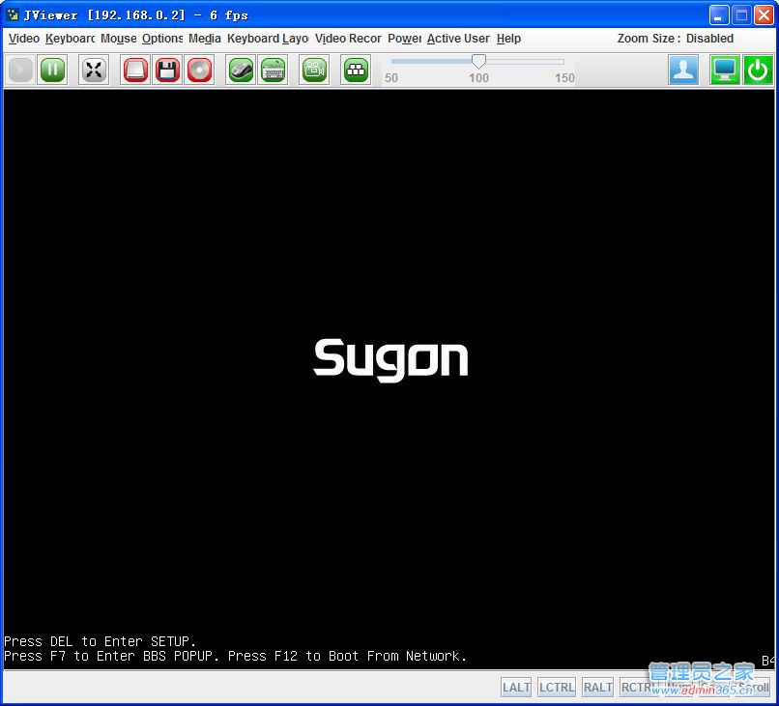This screenshot has width=779, height=706.
Task: Open floppy redirection icon
Action: tap(167, 70)
